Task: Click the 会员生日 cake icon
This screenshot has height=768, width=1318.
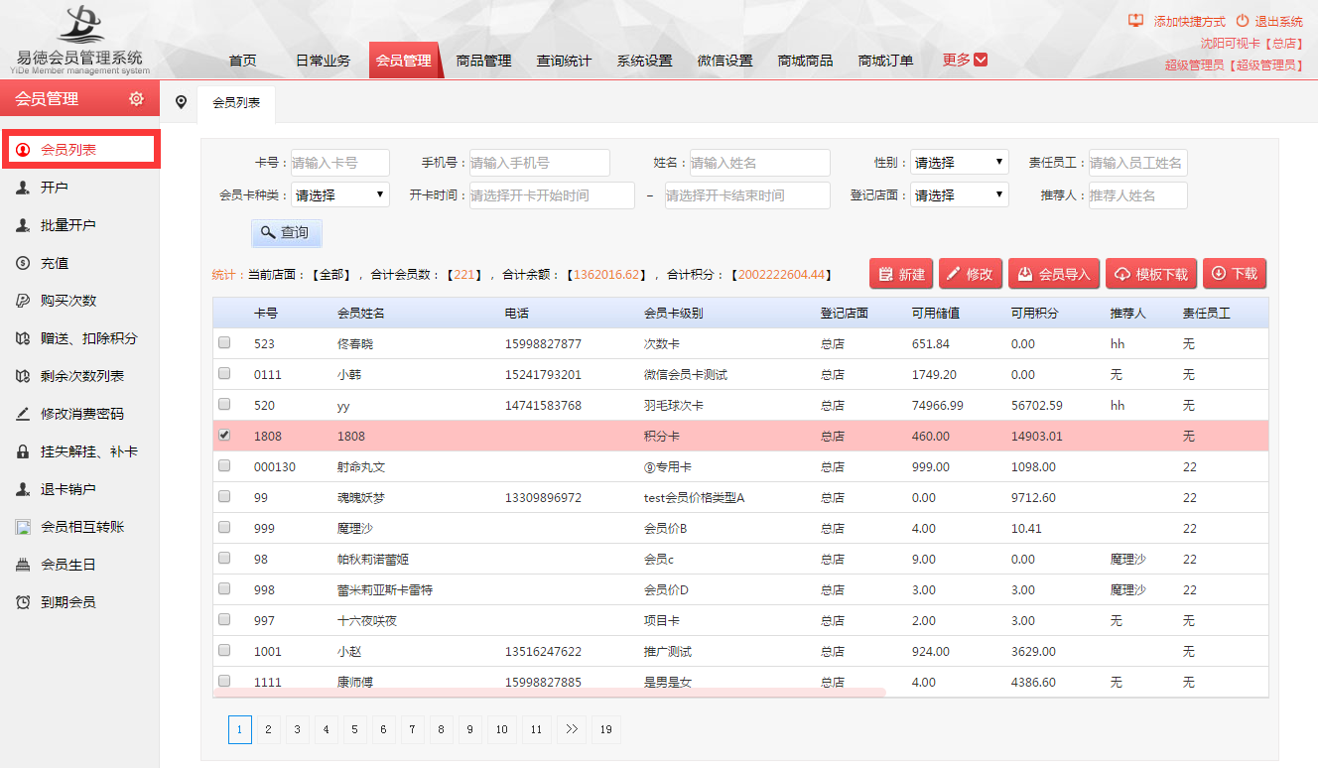Action: [23, 565]
